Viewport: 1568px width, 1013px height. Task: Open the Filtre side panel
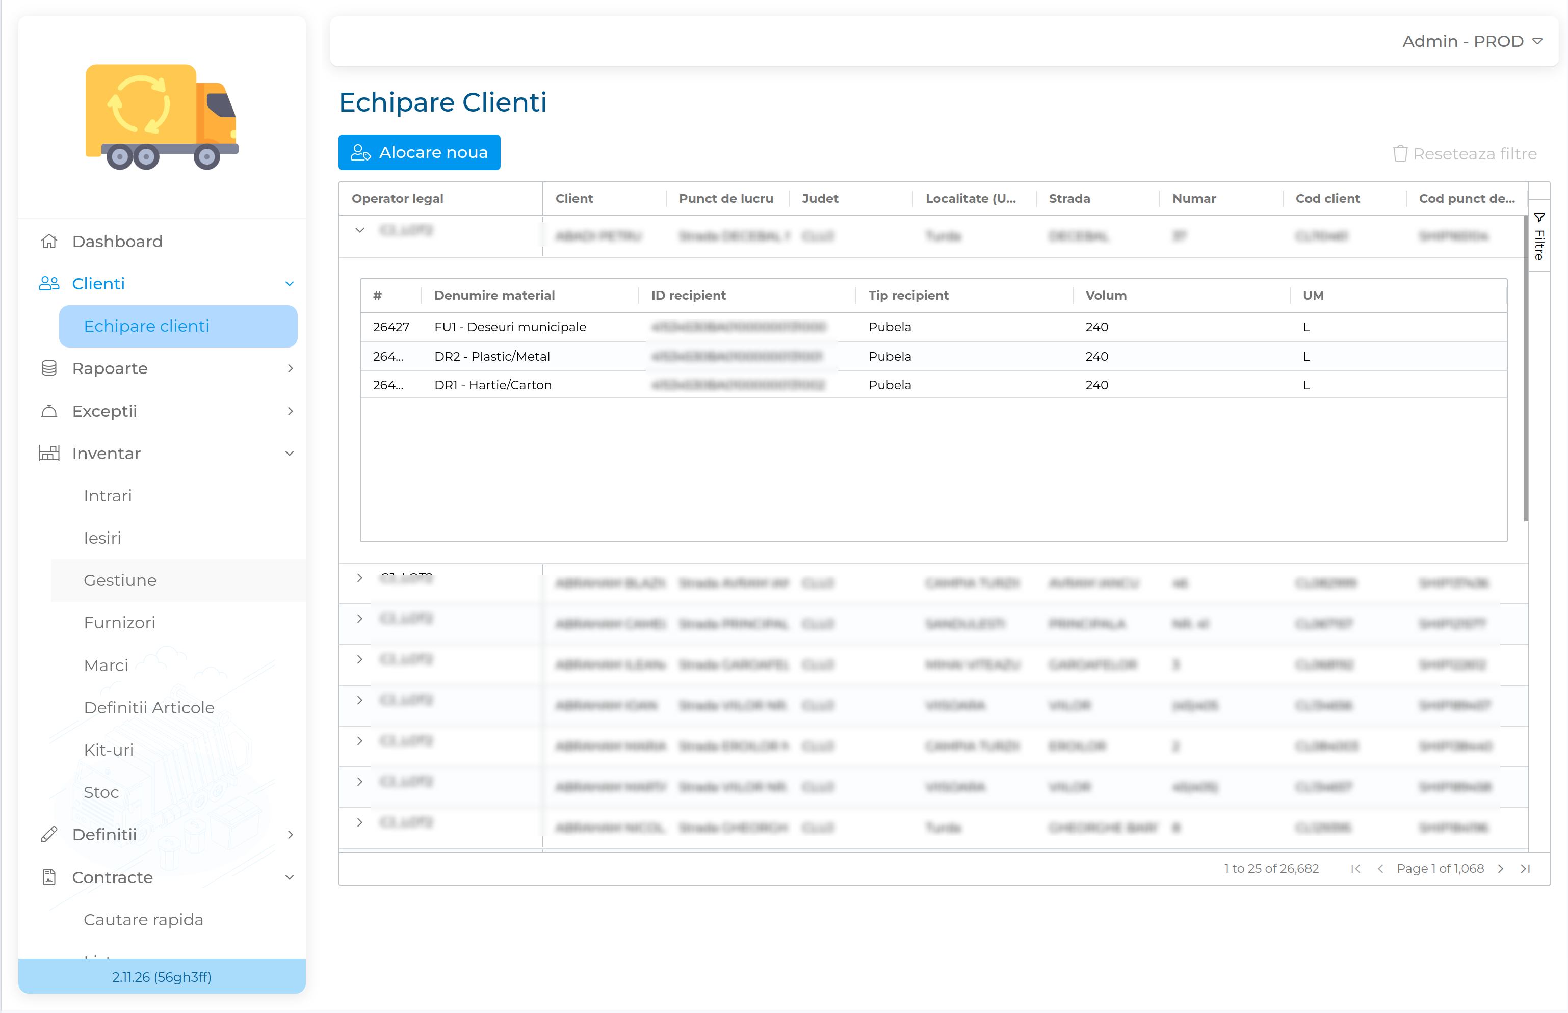point(1539,236)
